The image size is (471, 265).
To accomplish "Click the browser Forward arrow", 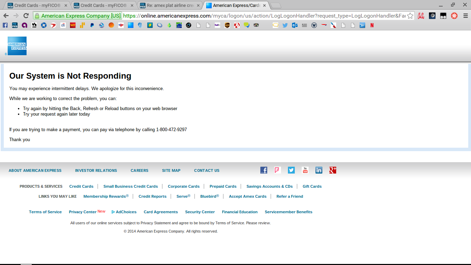I will pos(16,16).
